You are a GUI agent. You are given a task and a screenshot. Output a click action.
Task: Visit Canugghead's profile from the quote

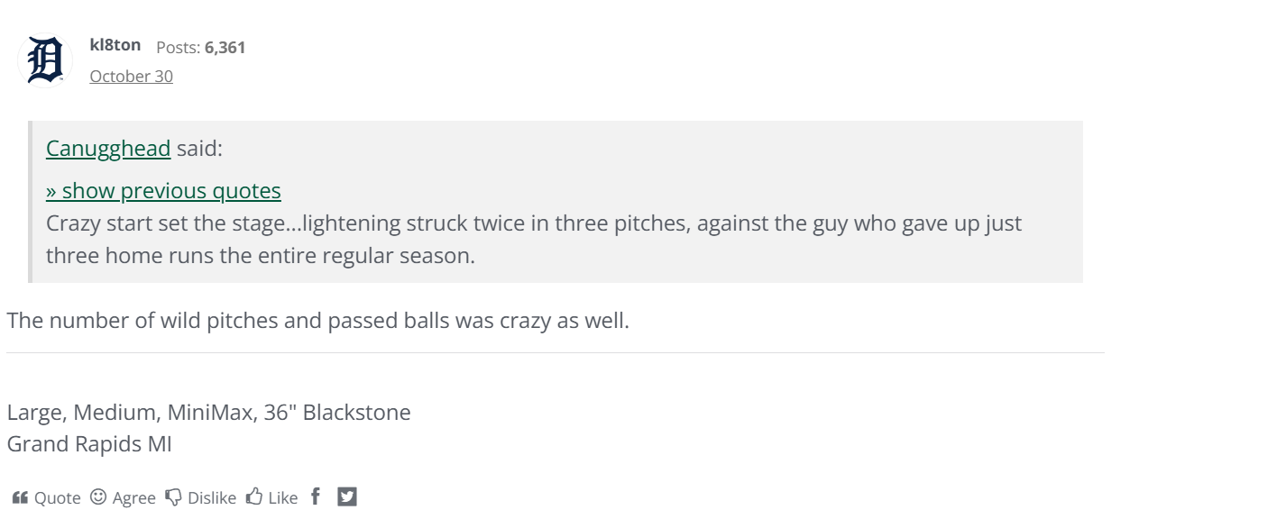108,149
